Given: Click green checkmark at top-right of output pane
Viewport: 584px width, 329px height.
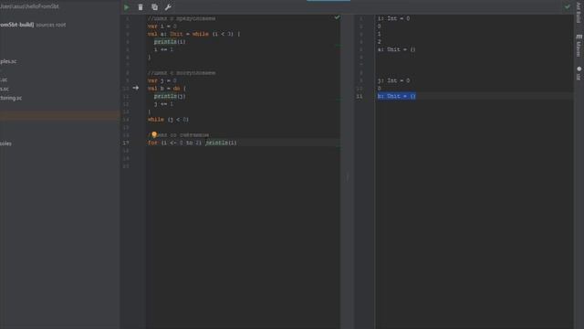Looking at the screenshot, I should tap(568, 6).
